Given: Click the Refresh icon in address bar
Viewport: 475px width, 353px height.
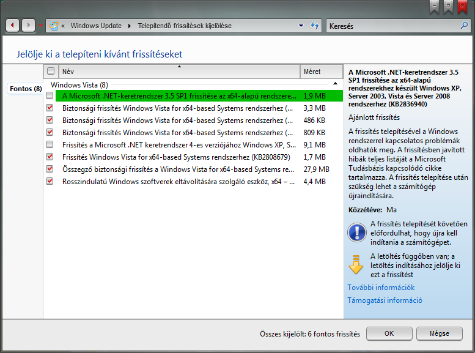Looking at the screenshot, I should 314,26.
